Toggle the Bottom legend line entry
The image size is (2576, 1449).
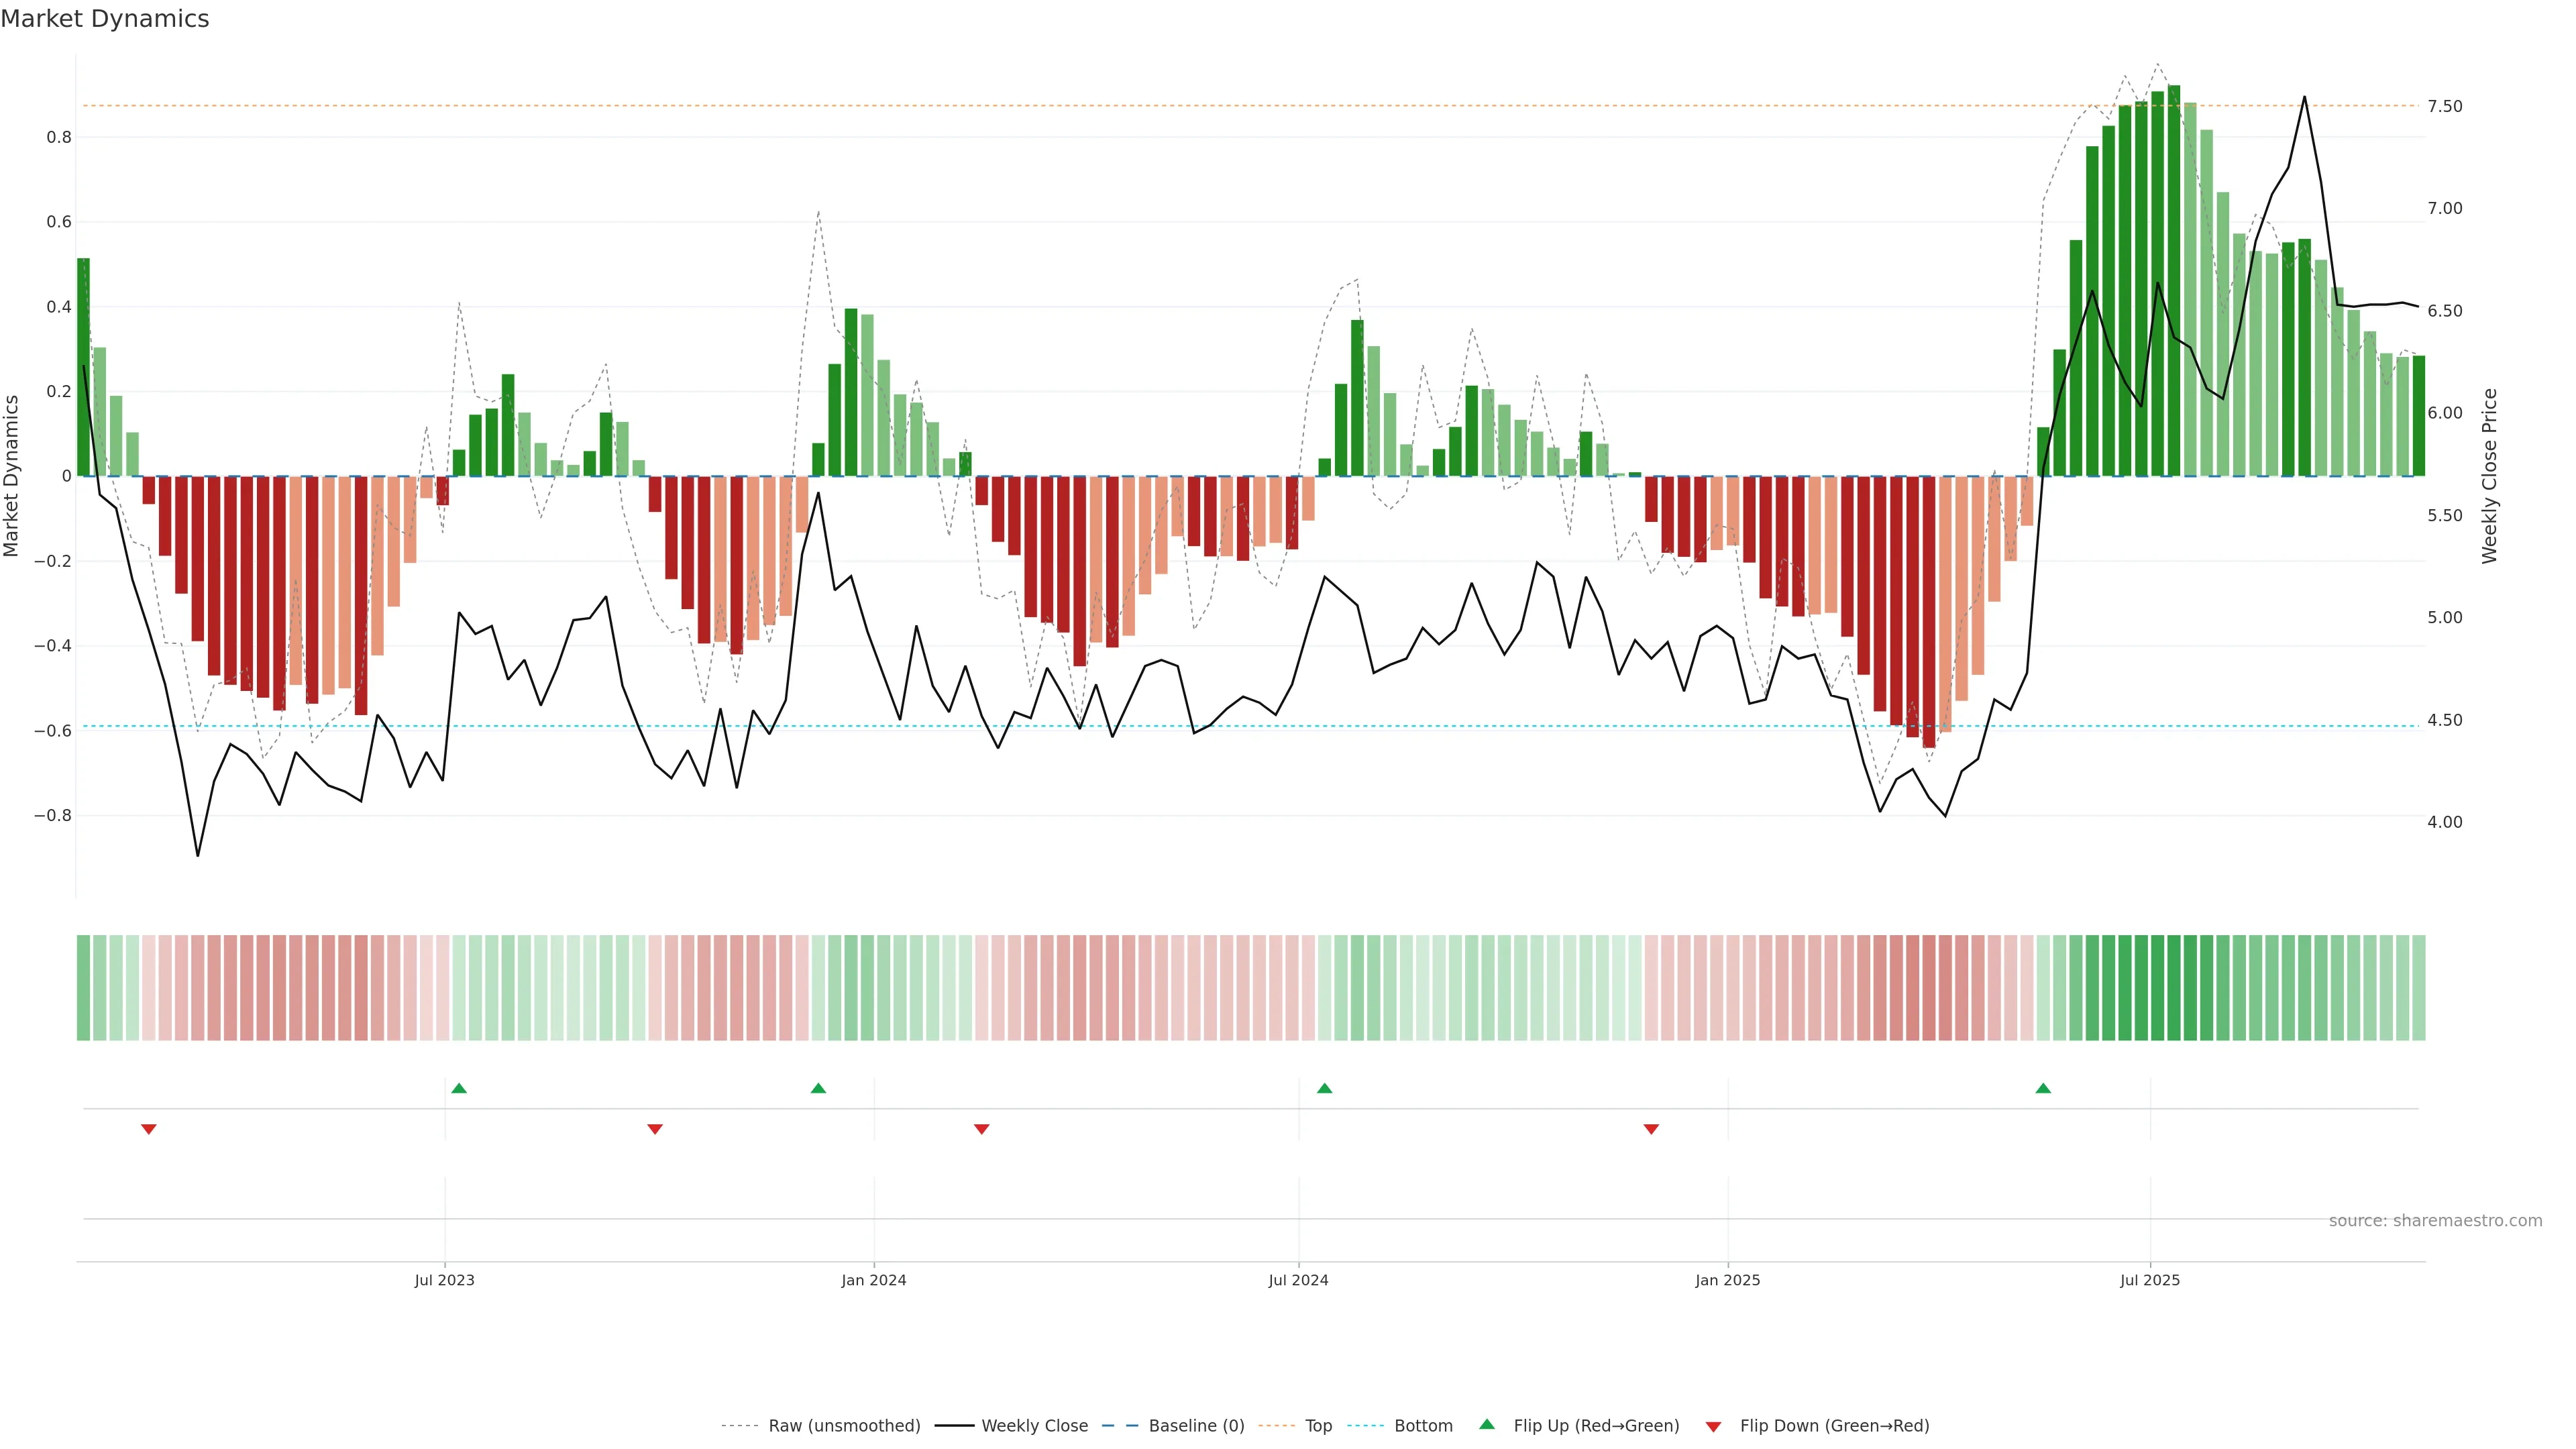point(1423,1425)
